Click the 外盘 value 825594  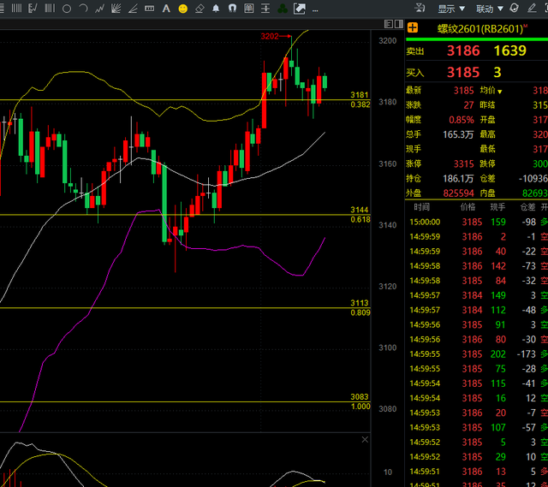459,193
